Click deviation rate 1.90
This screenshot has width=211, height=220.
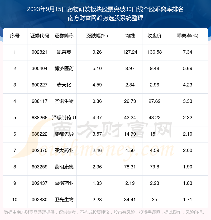tap(188, 167)
